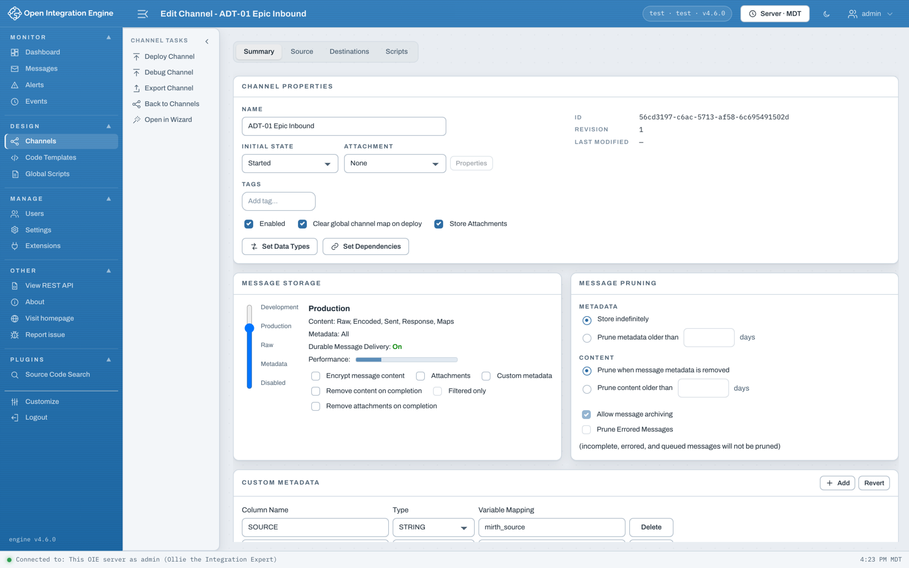The image size is (909, 568).
Task: Open the Dashboard sidebar icon
Action: 15,52
